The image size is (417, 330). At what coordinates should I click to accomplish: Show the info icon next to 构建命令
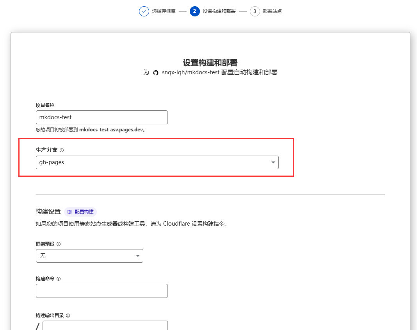(x=59, y=279)
